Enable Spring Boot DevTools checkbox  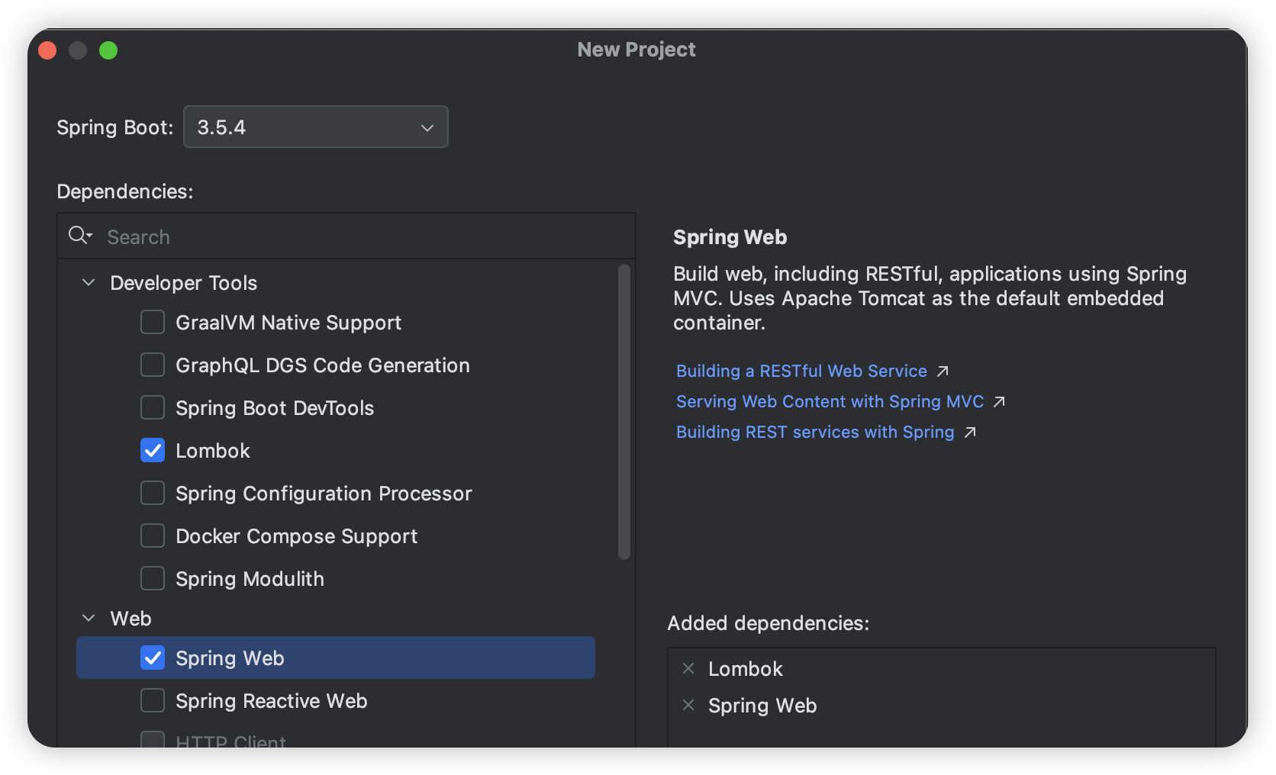(153, 408)
